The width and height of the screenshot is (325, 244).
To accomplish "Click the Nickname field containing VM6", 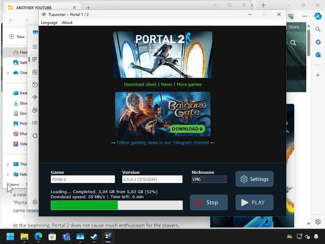I will (x=209, y=179).
